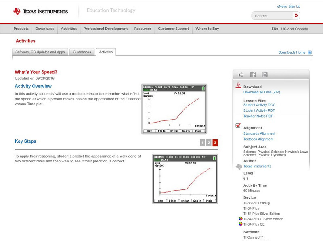Click the red search submit arrow
323x241 pixels.
point(297,15)
